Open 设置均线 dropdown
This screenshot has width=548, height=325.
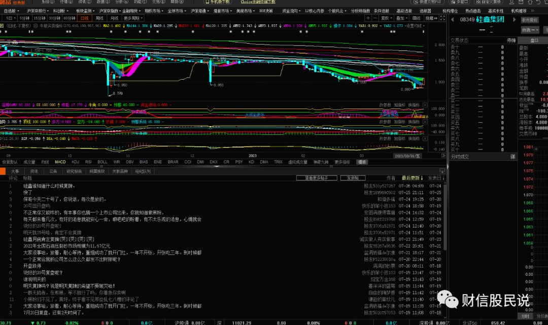tap(415, 26)
